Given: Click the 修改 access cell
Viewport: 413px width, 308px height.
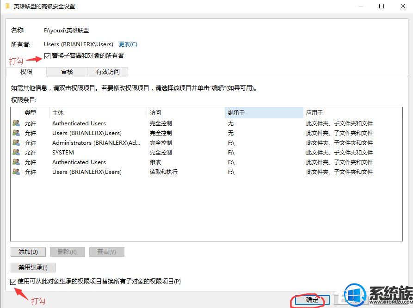Looking at the screenshot, I should click(155, 162).
